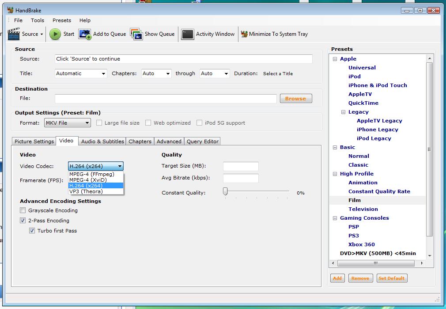The image size is (446, 309).
Task: Select the QuickTime preset
Action: 363,103
